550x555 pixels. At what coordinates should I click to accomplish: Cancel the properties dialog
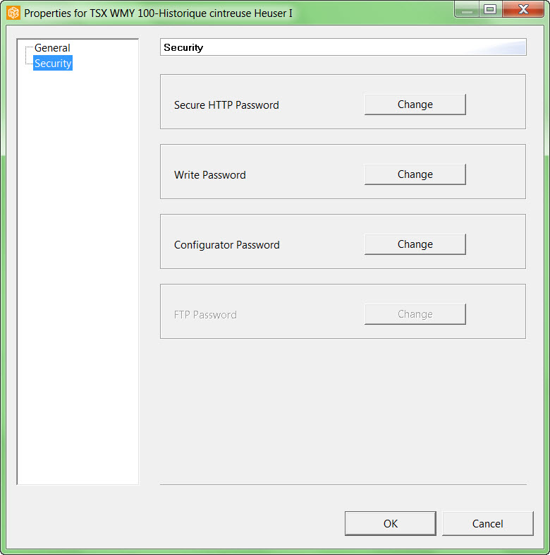point(487,523)
